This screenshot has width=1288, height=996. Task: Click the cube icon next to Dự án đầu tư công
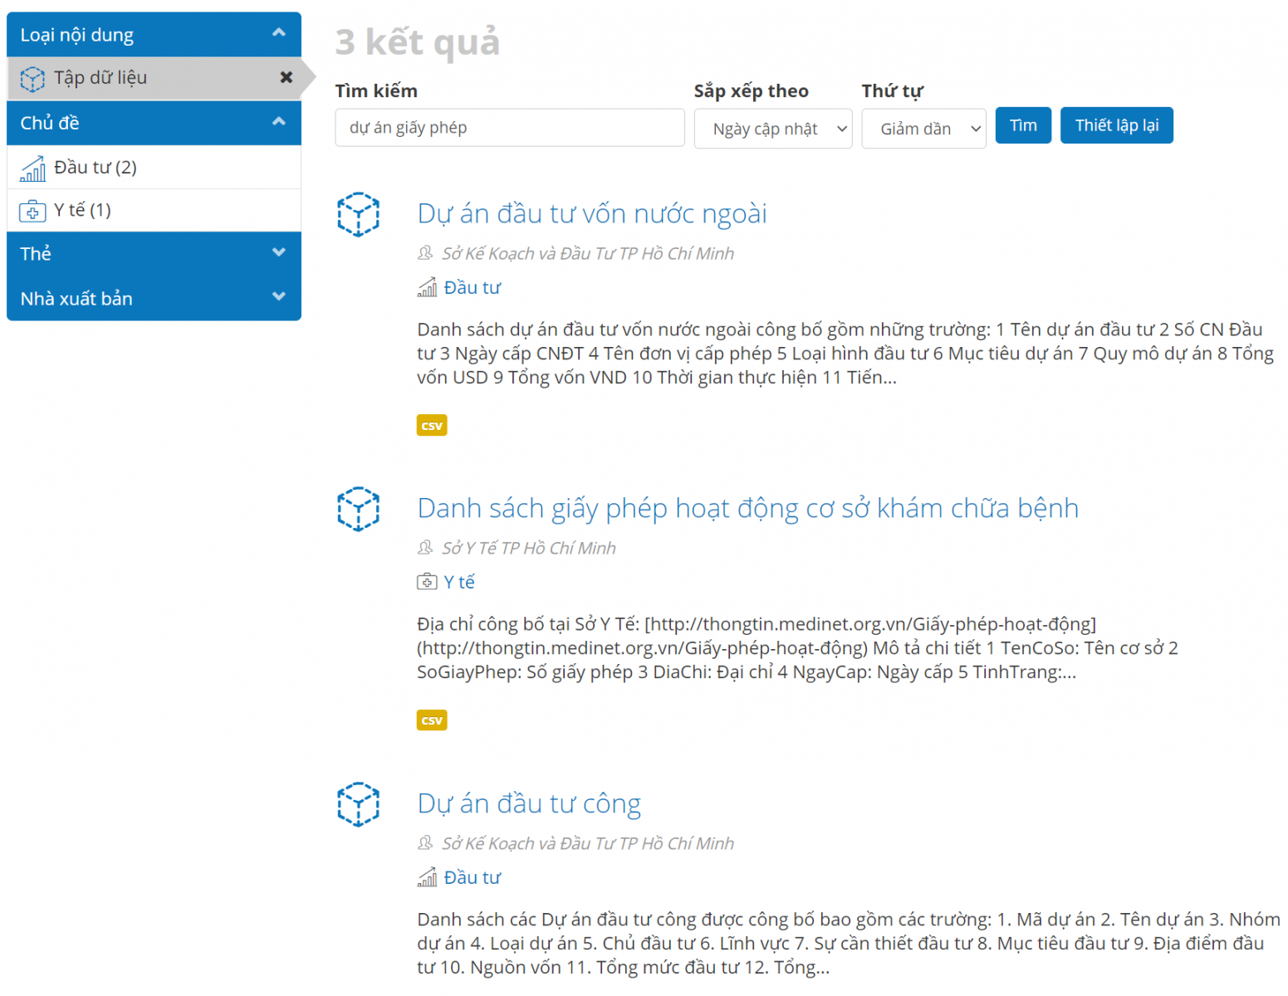358,804
